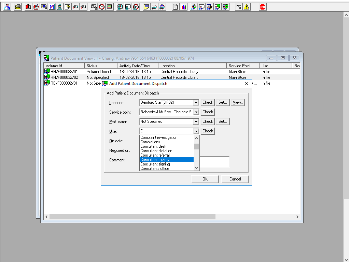Confirm the dispatch with OK
This screenshot has width=349, height=262.
coord(205,179)
